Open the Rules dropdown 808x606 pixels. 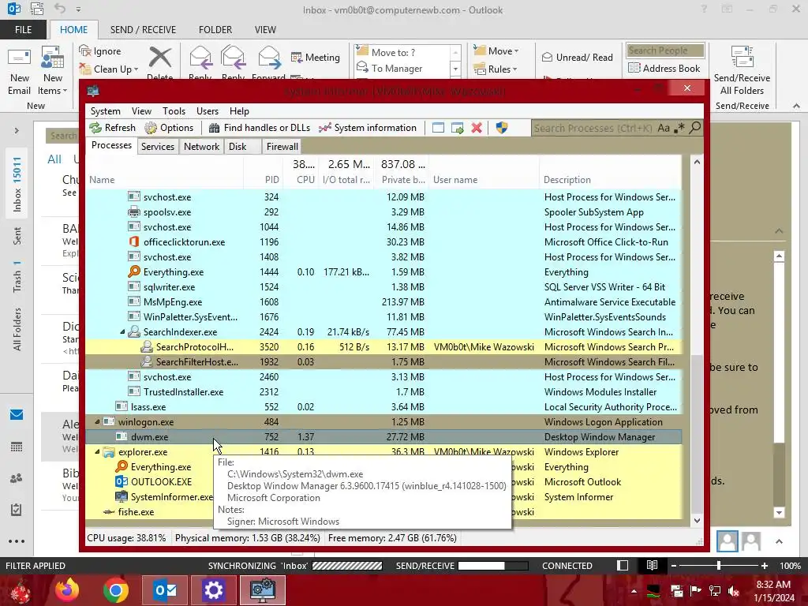coord(496,69)
